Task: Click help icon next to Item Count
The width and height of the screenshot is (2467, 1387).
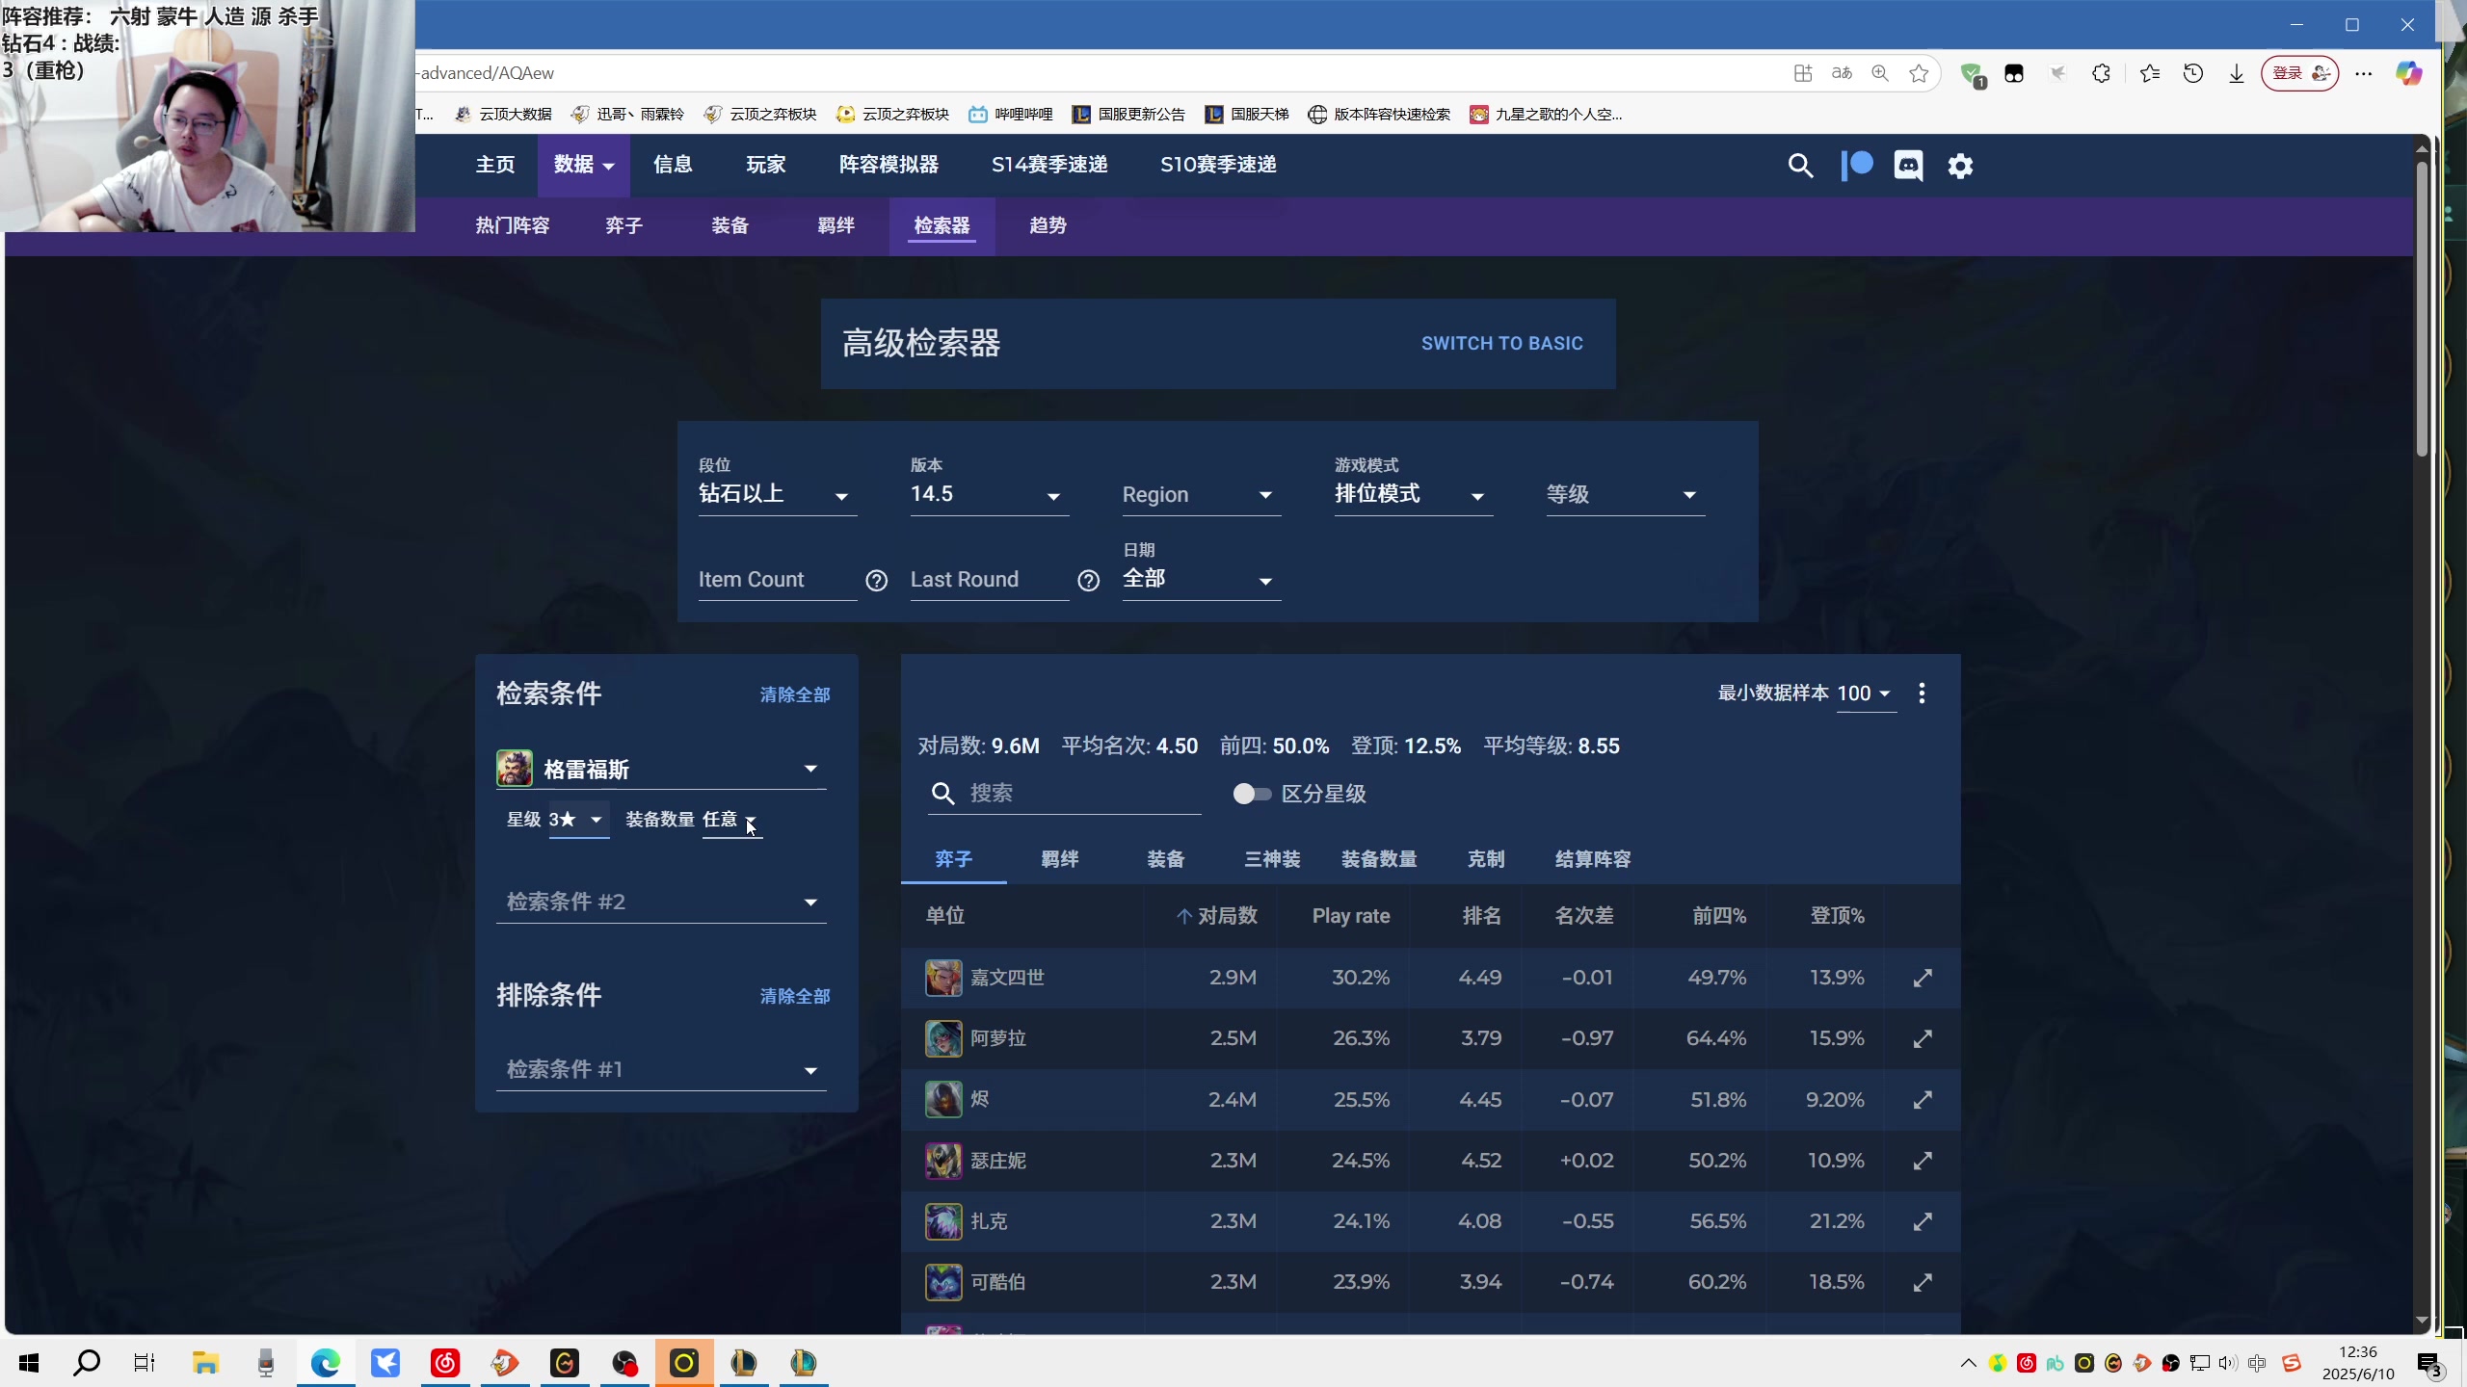Action: click(x=876, y=581)
